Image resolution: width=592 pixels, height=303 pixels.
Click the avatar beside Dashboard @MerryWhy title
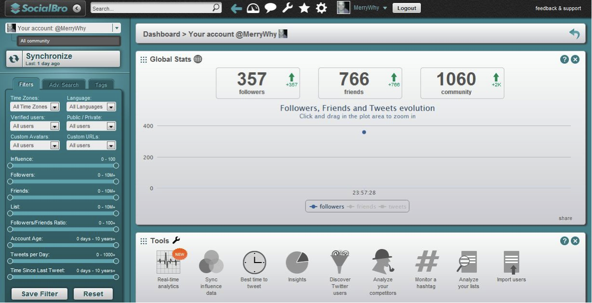click(283, 34)
